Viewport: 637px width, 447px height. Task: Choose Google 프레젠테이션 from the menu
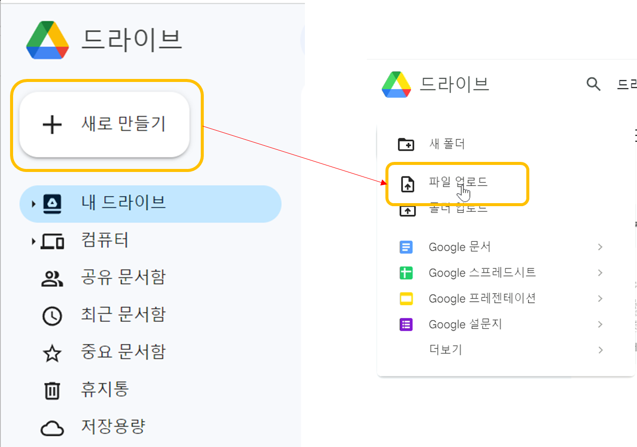coord(482,299)
